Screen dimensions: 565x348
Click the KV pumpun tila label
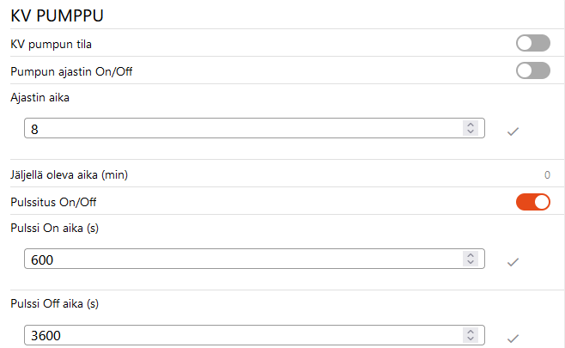click(x=51, y=44)
